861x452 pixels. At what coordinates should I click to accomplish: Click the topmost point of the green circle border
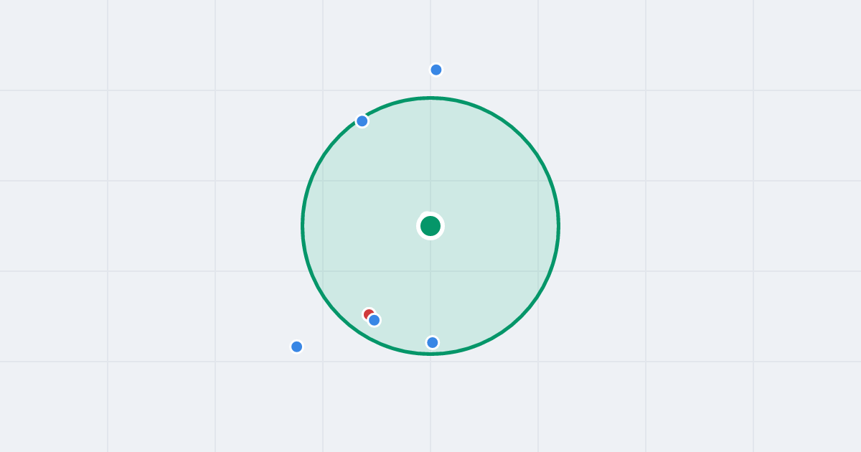430,98
